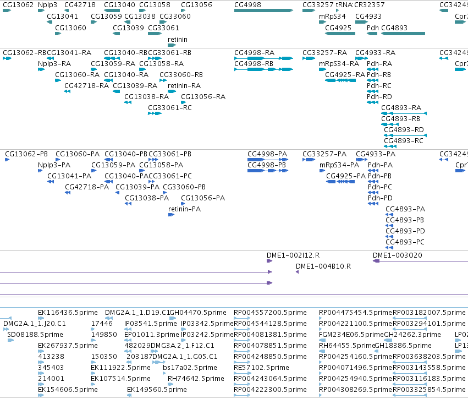Open the DME1-003O20 clone label

pos(397,255)
